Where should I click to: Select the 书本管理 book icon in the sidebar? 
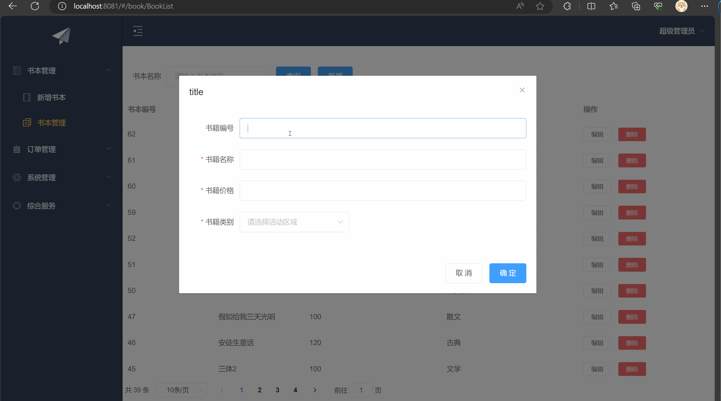17,71
